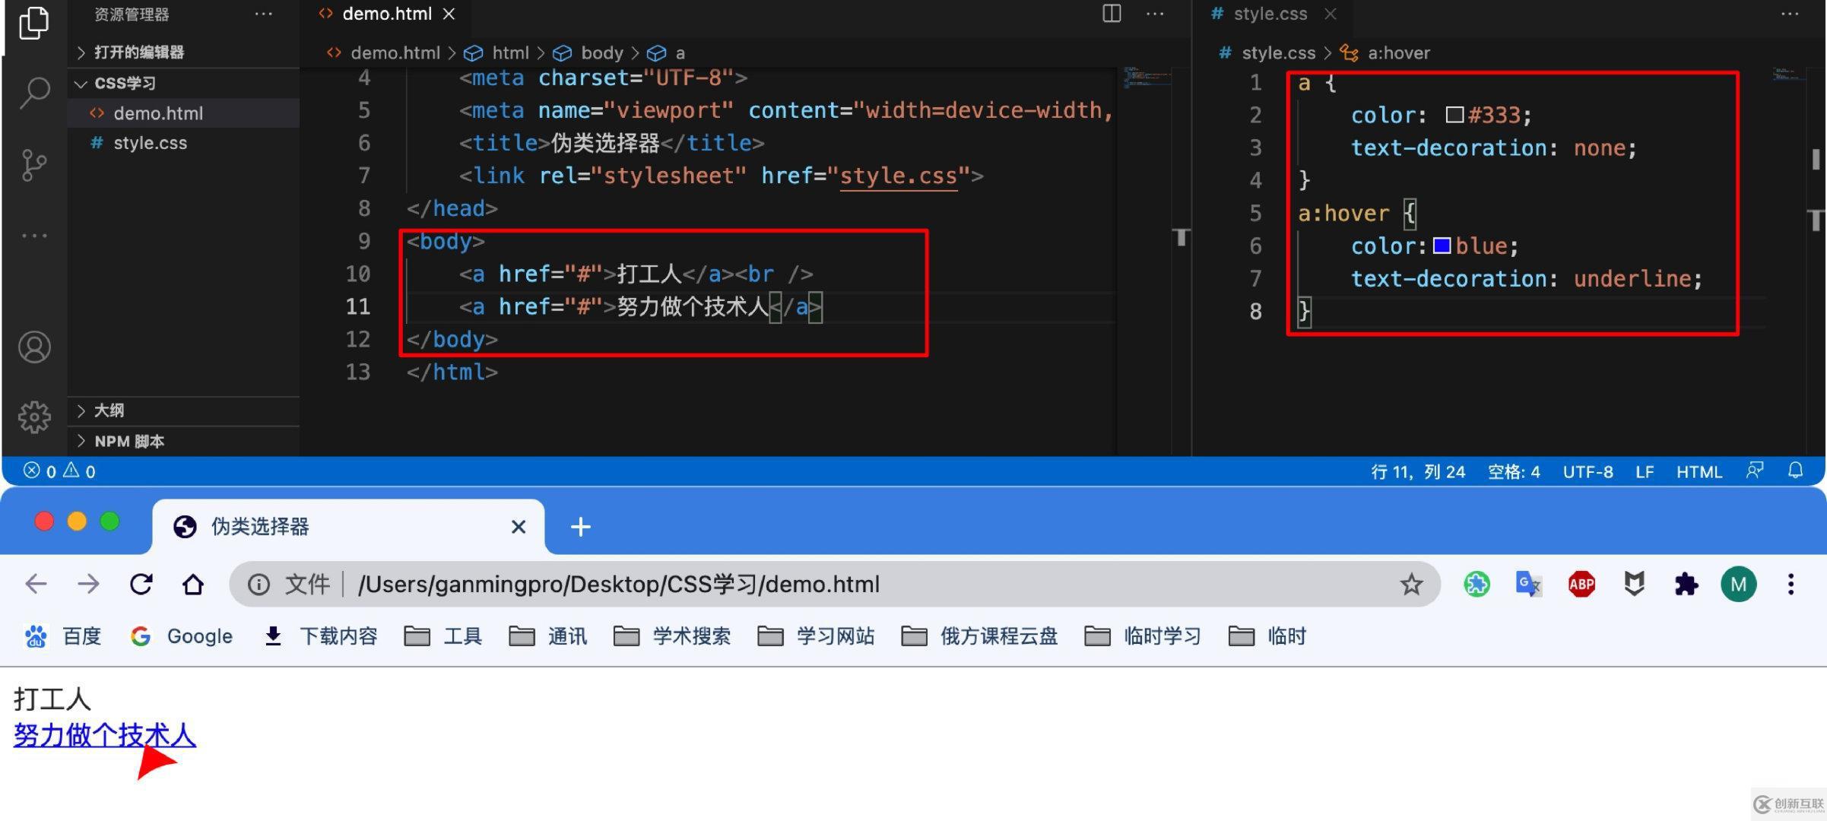Open the 学术搜索 bookmarks folder
Viewport: 1827px width, 821px height.
(672, 636)
